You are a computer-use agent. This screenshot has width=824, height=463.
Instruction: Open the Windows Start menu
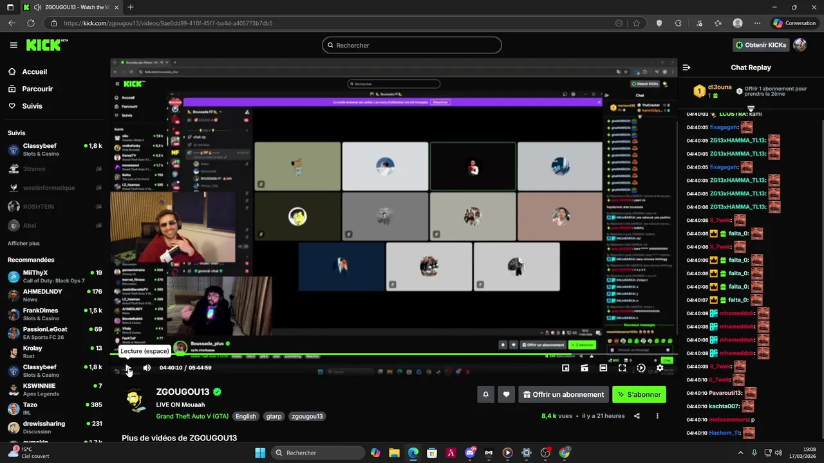point(260,453)
